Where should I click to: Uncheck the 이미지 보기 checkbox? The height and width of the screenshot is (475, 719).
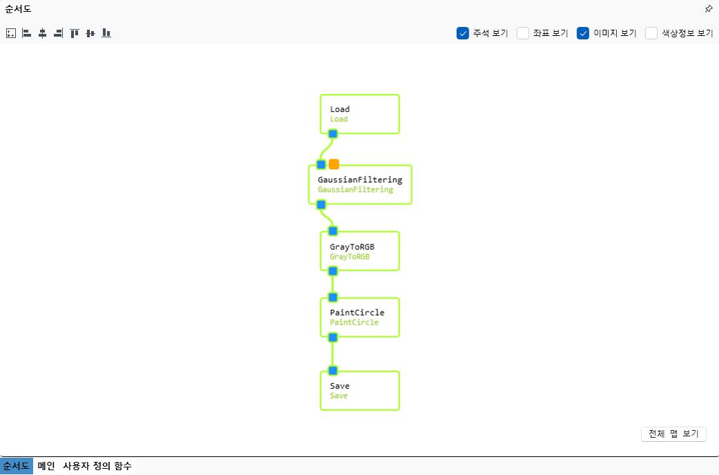583,33
